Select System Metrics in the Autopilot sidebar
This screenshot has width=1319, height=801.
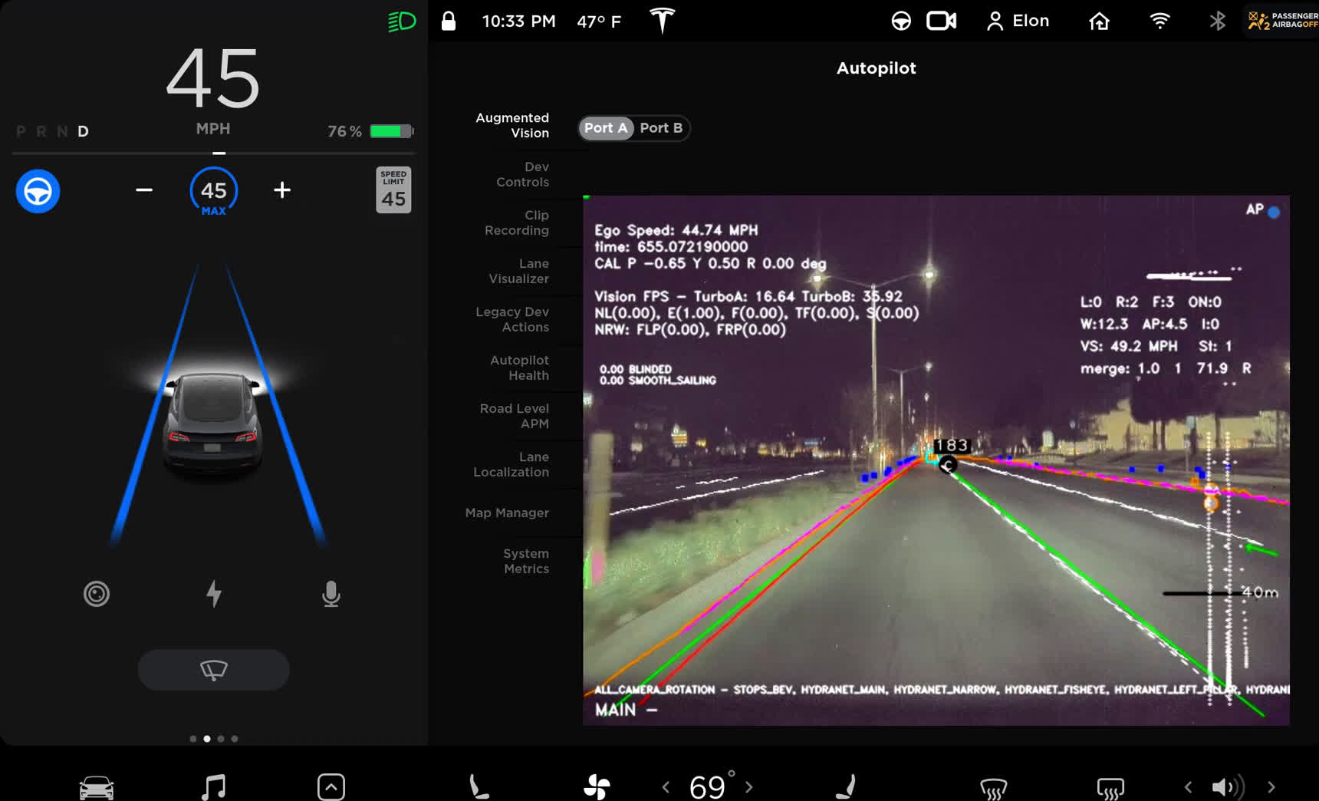click(x=525, y=560)
